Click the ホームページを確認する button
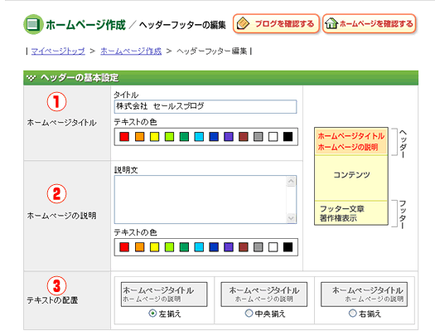 tap(370, 23)
